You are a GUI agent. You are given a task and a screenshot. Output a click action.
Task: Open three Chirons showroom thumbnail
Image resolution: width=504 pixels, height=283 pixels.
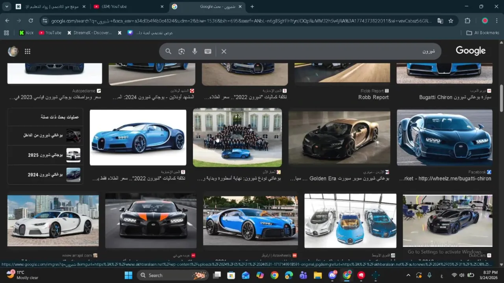350,221
